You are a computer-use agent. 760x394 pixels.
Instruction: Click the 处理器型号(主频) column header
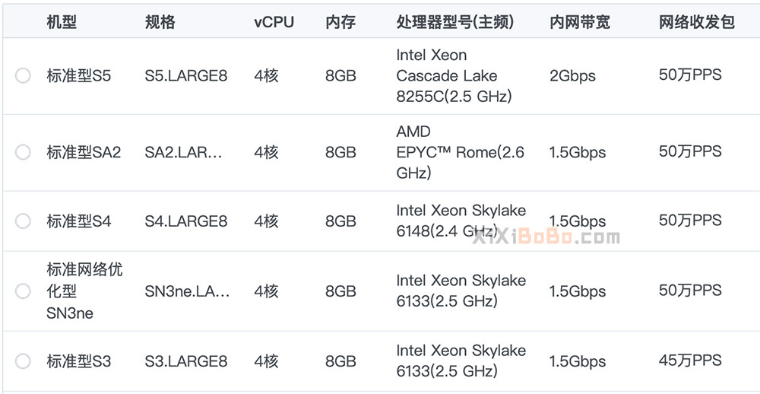point(455,22)
